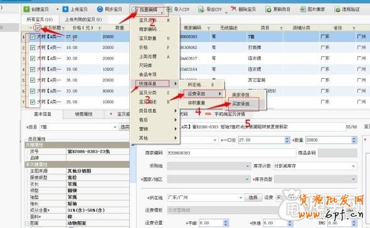
Task: Open the 库存类型 dropdown
Action: point(353,179)
